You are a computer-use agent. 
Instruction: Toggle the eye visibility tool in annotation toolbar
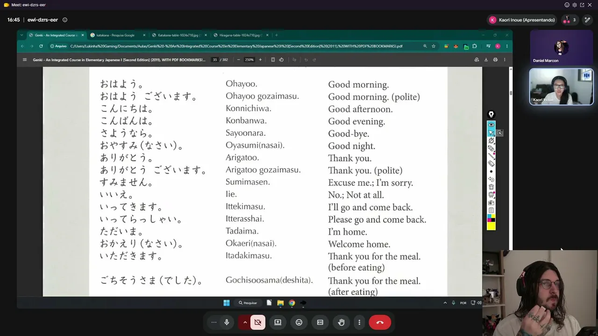491,125
